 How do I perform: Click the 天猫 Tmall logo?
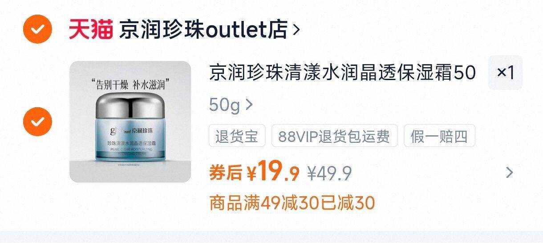pos(91,30)
